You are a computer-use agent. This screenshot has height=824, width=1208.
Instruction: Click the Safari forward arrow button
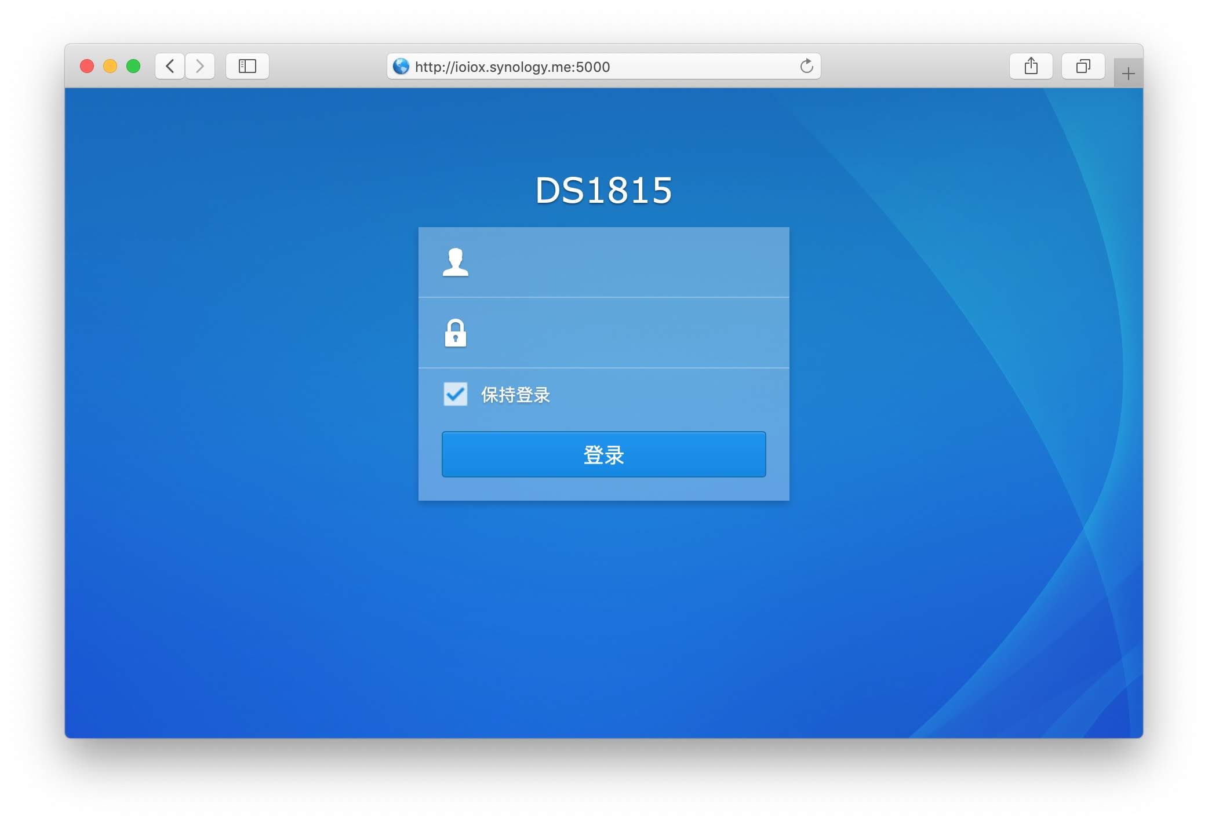pos(200,66)
